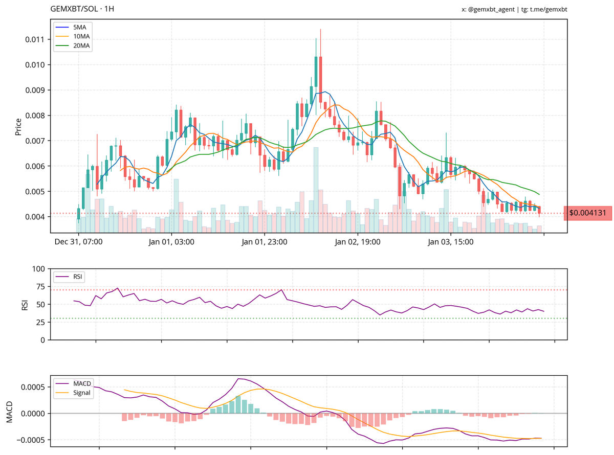The width and height of the screenshot is (614, 455).
Task: Click the Signal legend entry
Action: click(74, 393)
